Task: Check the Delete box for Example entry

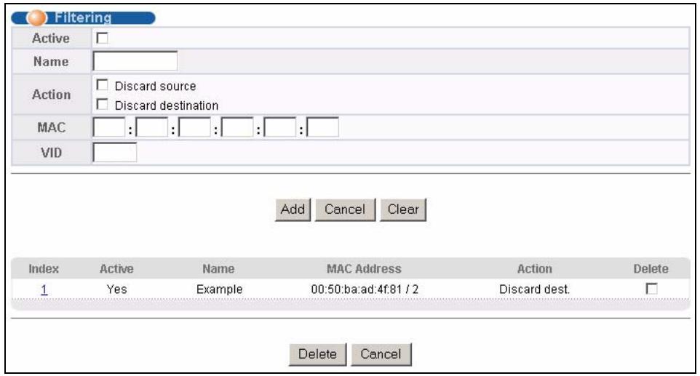Action: 651,289
